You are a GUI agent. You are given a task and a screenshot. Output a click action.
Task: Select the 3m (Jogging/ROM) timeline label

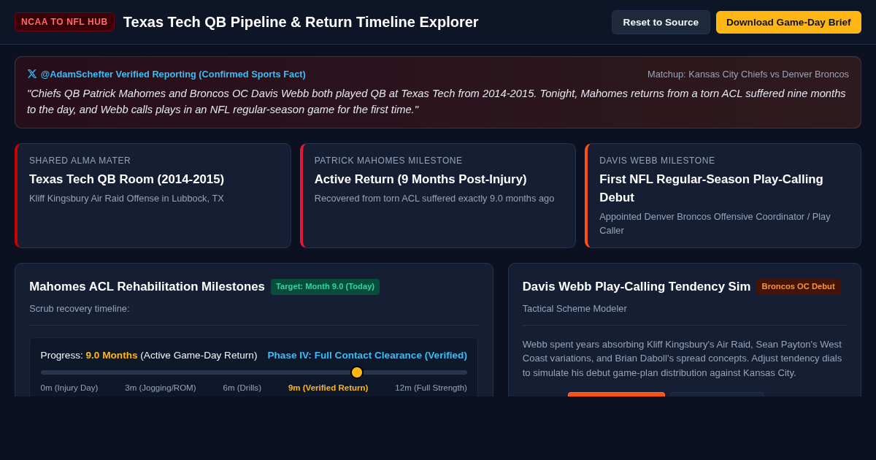pos(161,388)
